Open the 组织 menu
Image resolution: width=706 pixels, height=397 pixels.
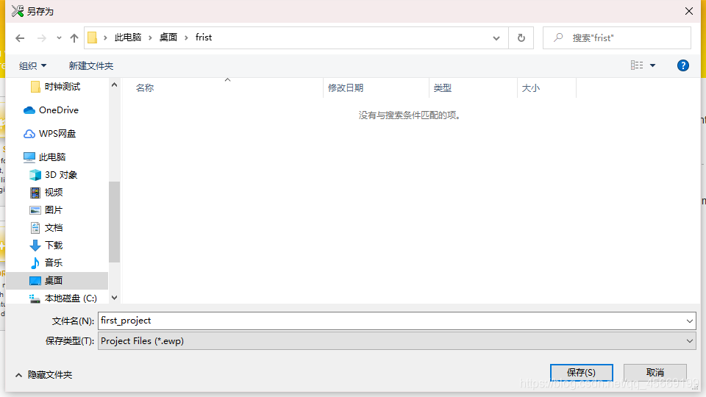tap(32, 65)
